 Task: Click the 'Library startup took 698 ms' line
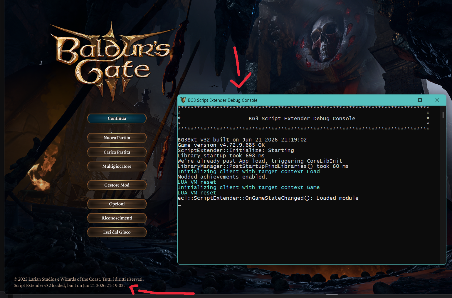221,156
